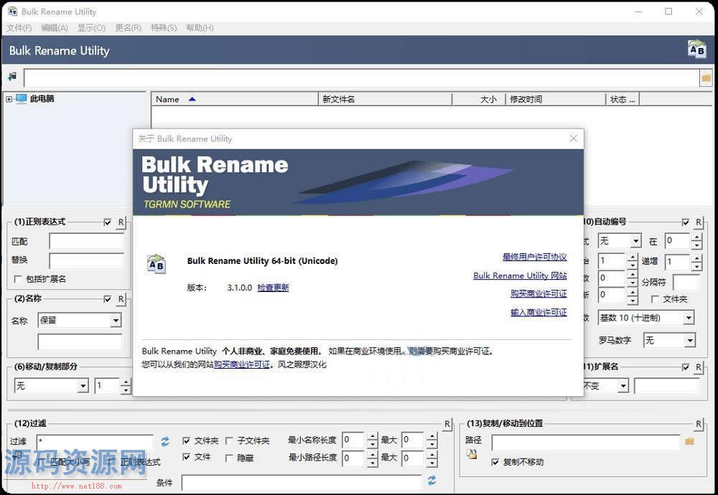The width and height of the screenshot is (718, 495).
Task: Click the R reset button for (1)正则表达式
Action: click(121, 222)
